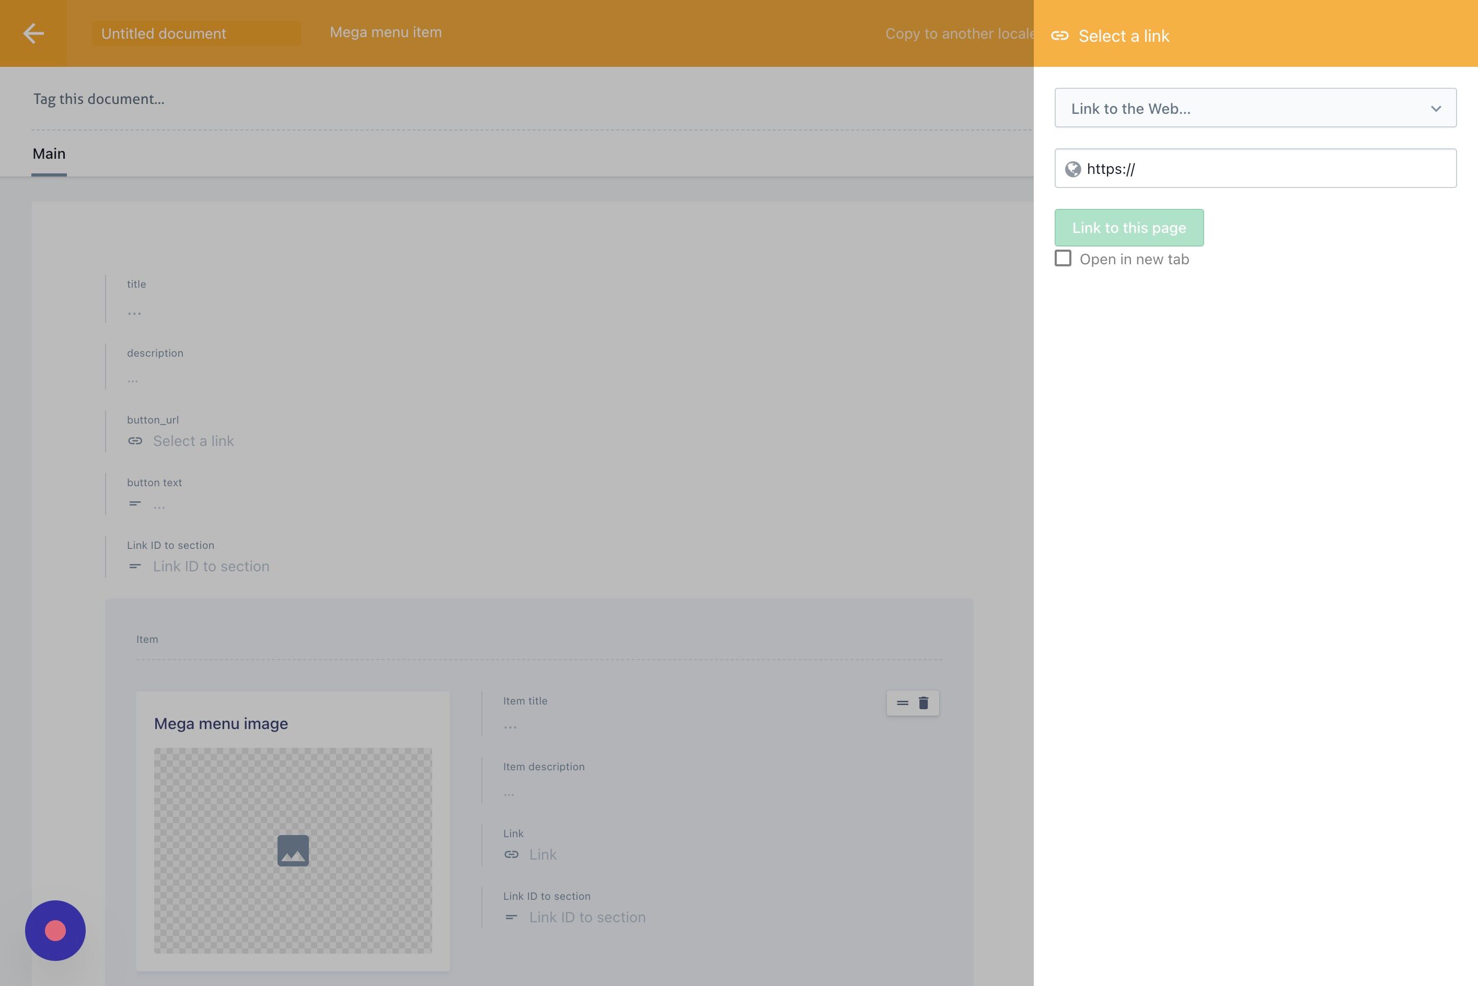This screenshot has width=1478, height=986.
Task: Click the image placeholder icon
Action: [293, 851]
